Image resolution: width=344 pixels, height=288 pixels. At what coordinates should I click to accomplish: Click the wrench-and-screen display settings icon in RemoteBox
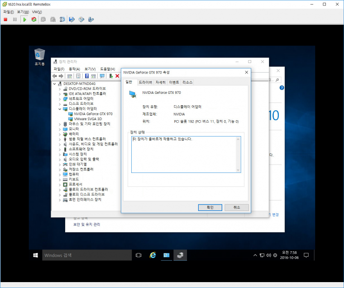coord(62,20)
